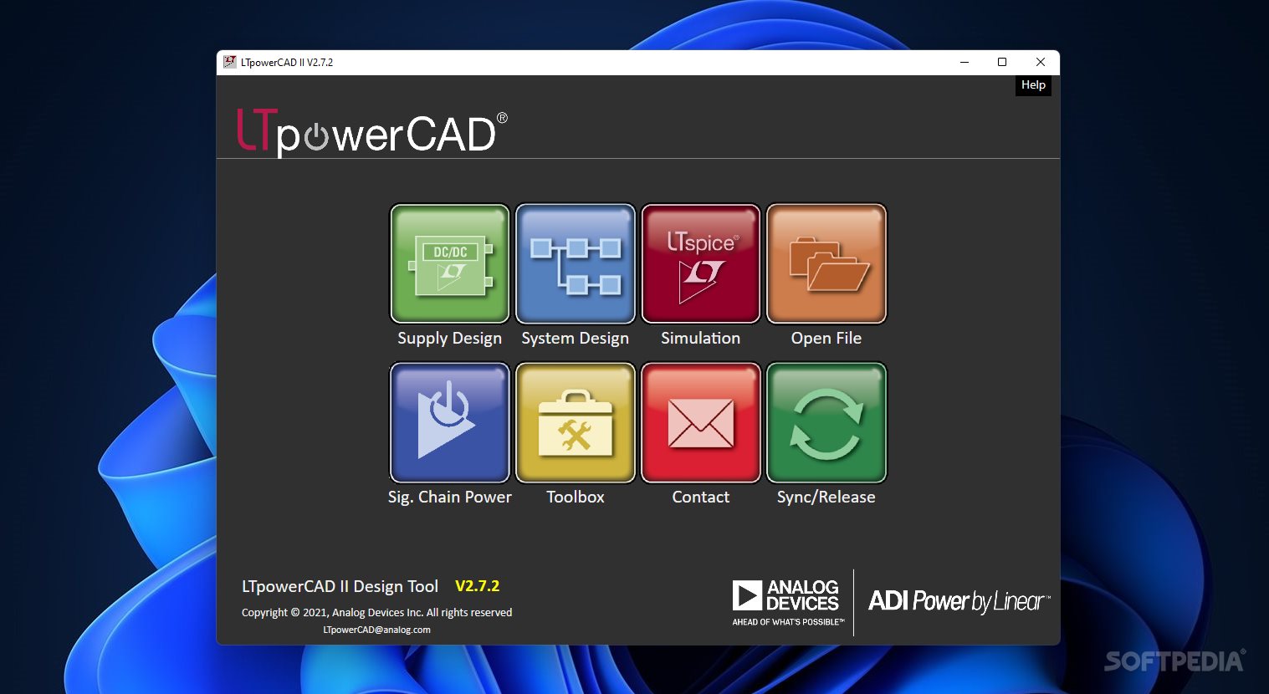This screenshot has width=1269, height=694.
Task: Close the LTpowerCAD II window
Action: pyautogui.click(x=1041, y=62)
